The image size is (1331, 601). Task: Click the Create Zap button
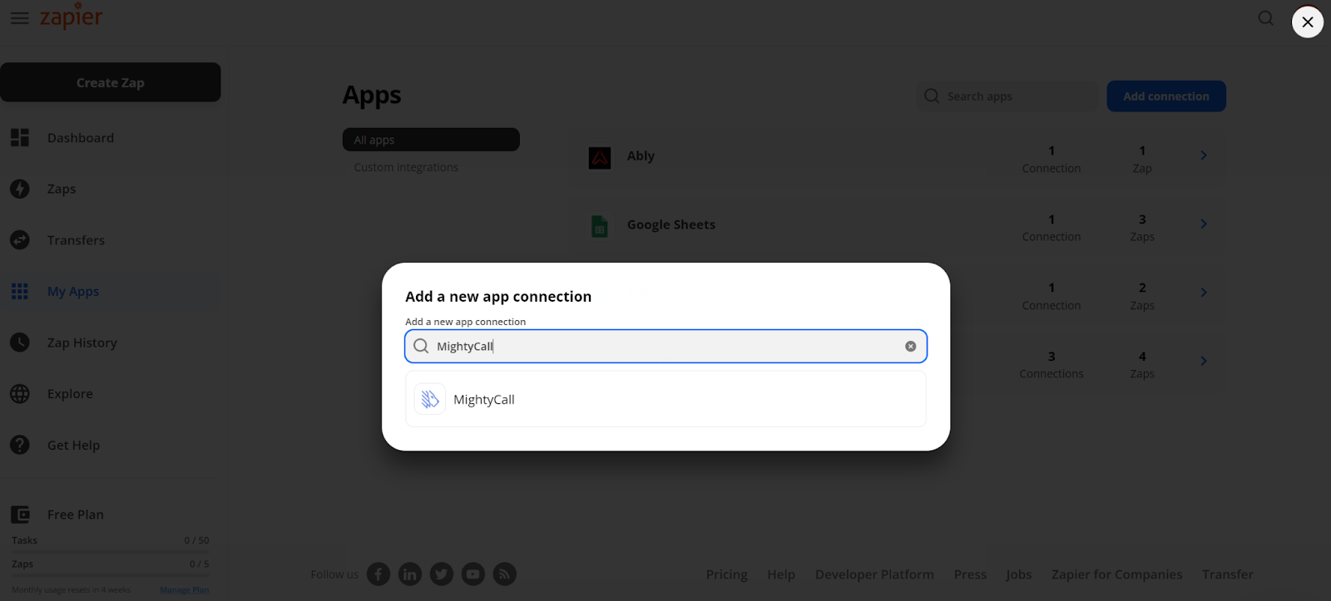[x=111, y=82]
